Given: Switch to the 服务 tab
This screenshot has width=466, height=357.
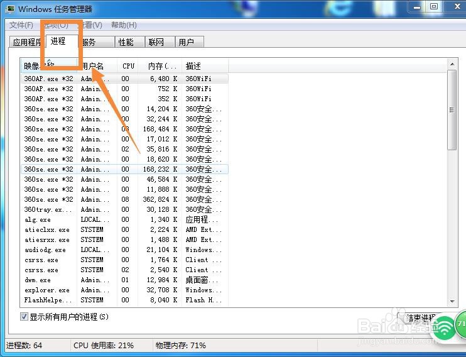Looking at the screenshot, I should point(97,42).
